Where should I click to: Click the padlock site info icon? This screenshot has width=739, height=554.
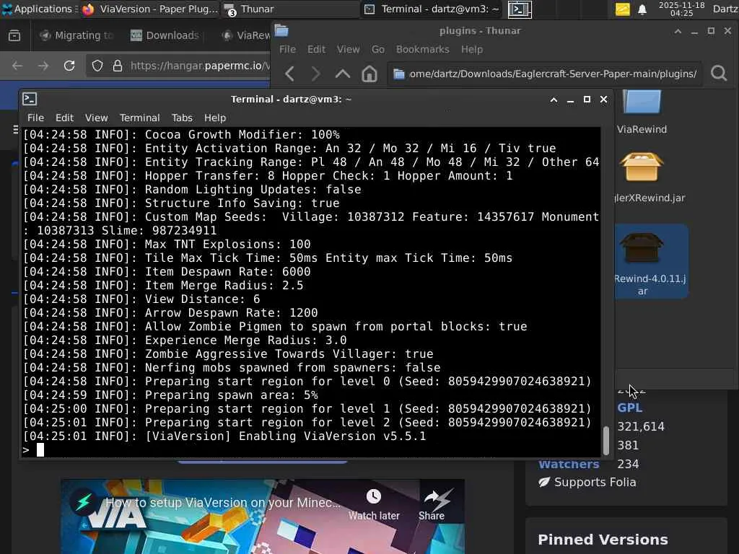click(118, 66)
